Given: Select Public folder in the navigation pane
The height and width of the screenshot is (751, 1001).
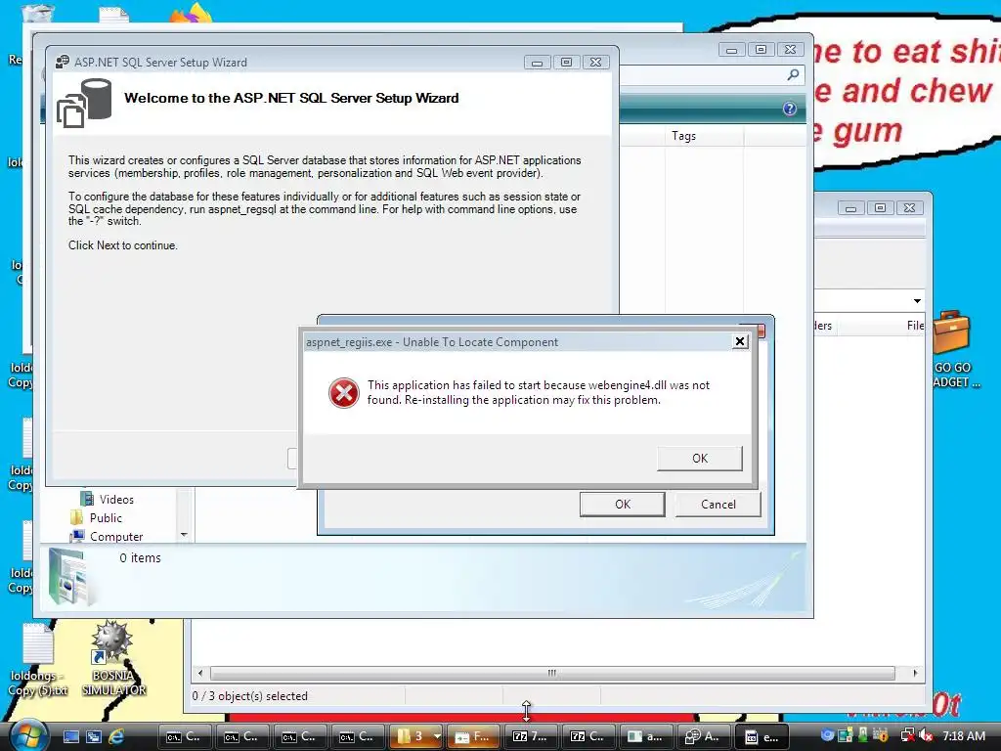Looking at the screenshot, I should click(96, 518).
